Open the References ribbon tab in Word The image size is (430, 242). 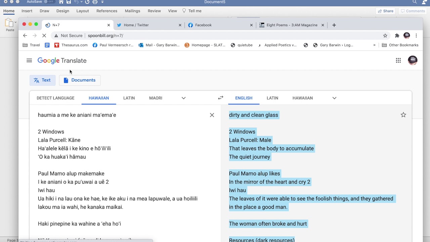[x=107, y=11]
